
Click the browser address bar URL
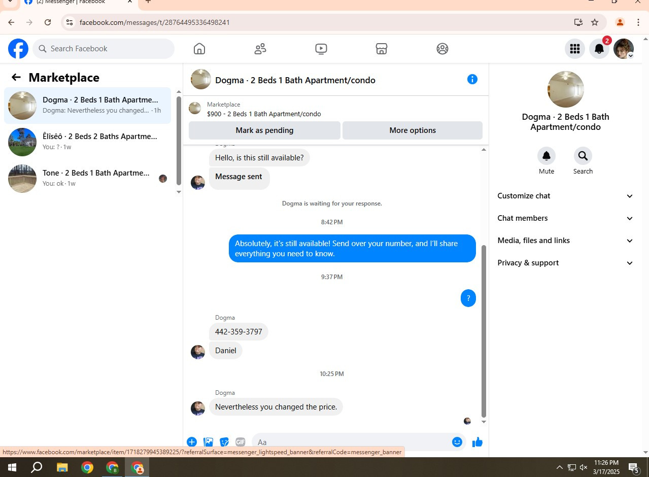pos(155,22)
